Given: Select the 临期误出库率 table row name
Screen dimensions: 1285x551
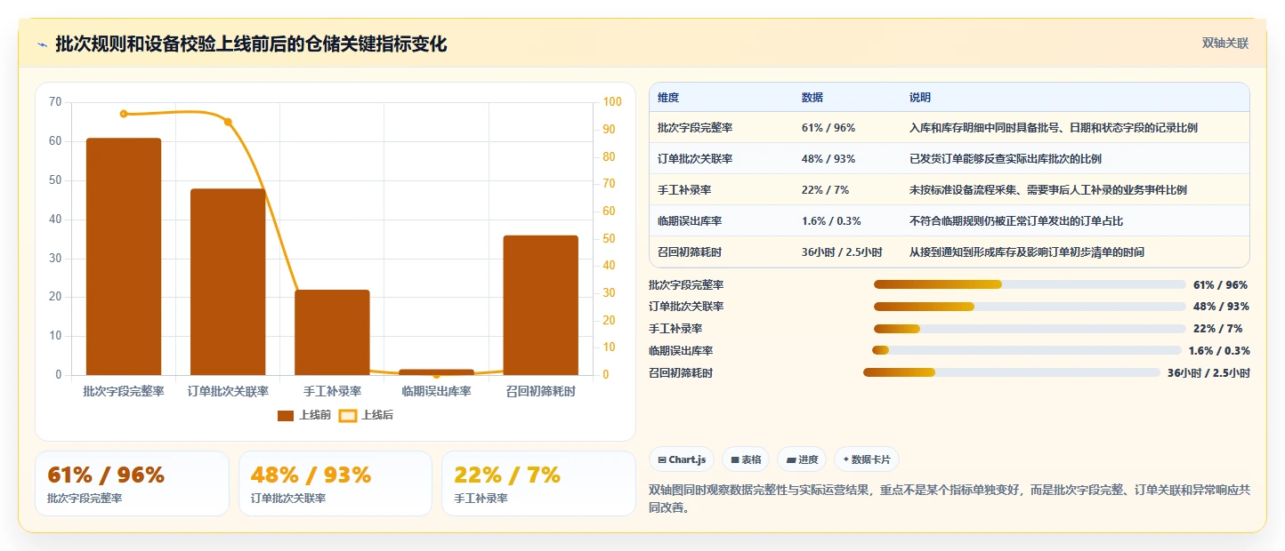Looking at the screenshot, I should pos(690,221).
